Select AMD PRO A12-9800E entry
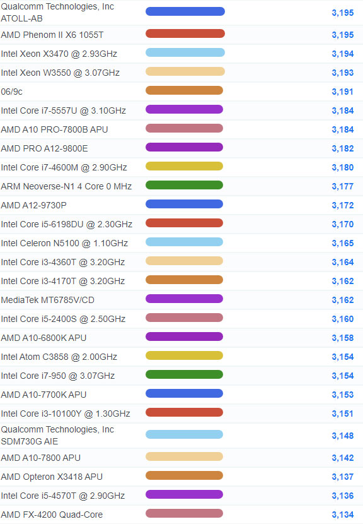The height and width of the screenshot is (524, 363). [x=44, y=148]
